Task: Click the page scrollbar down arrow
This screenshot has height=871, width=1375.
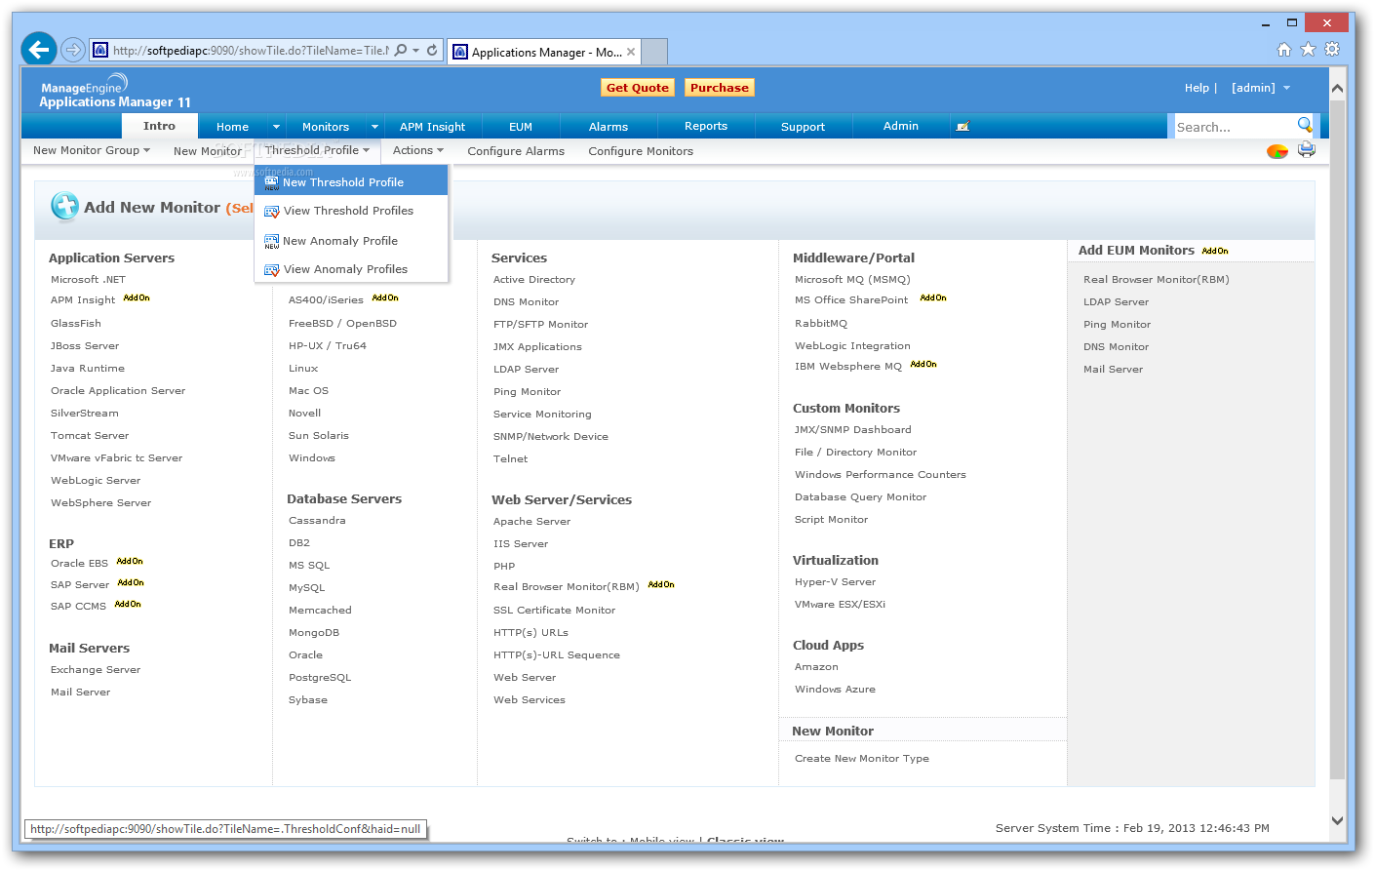Action: tap(1337, 821)
